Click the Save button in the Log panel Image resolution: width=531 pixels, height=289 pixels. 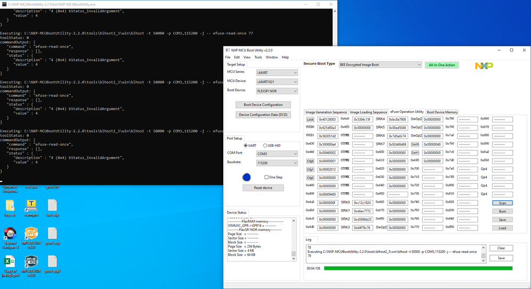(501, 258)
